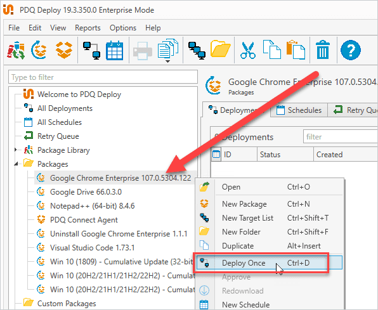Open the Help menu

tap(153, 28)
